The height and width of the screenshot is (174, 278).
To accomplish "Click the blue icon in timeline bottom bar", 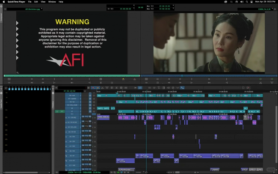I will [x=121, y=172].
